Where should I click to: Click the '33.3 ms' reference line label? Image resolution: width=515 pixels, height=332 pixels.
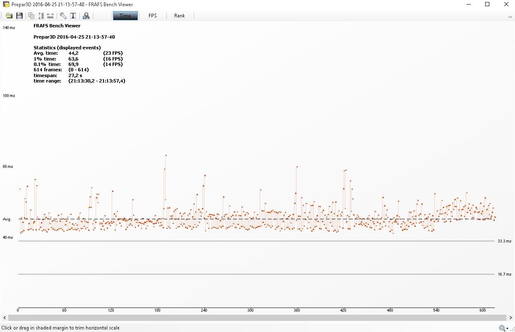tap(504, 241)
